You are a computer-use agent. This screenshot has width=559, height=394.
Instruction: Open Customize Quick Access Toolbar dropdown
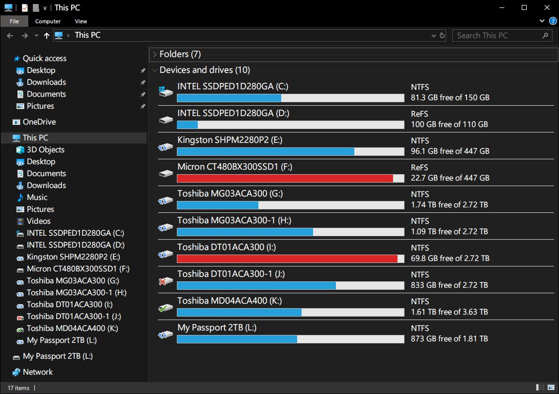click(45, 8)
